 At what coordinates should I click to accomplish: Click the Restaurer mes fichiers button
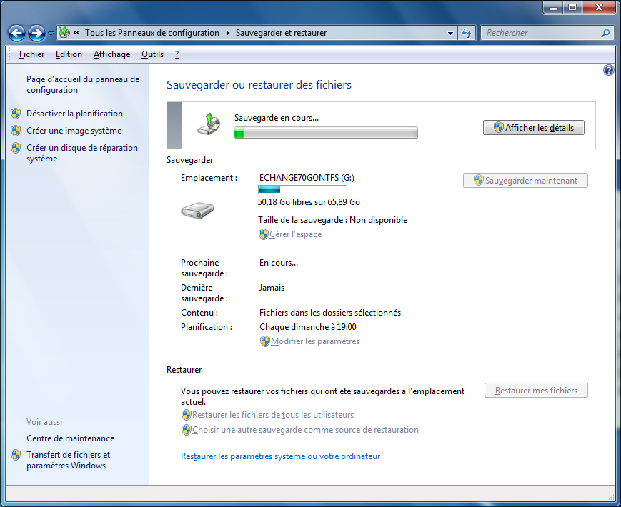536,391
